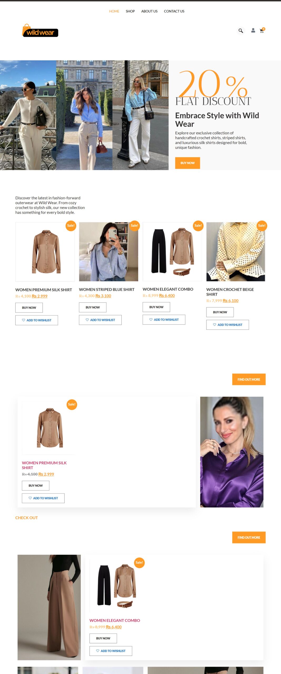
Task: Open the search magnifier icon
Action: pyautogui.click(x=240, y=31)
